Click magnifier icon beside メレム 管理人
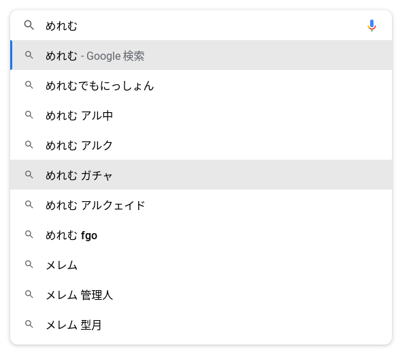Viewport: 413px width, 350px height. tap(29, 295)
